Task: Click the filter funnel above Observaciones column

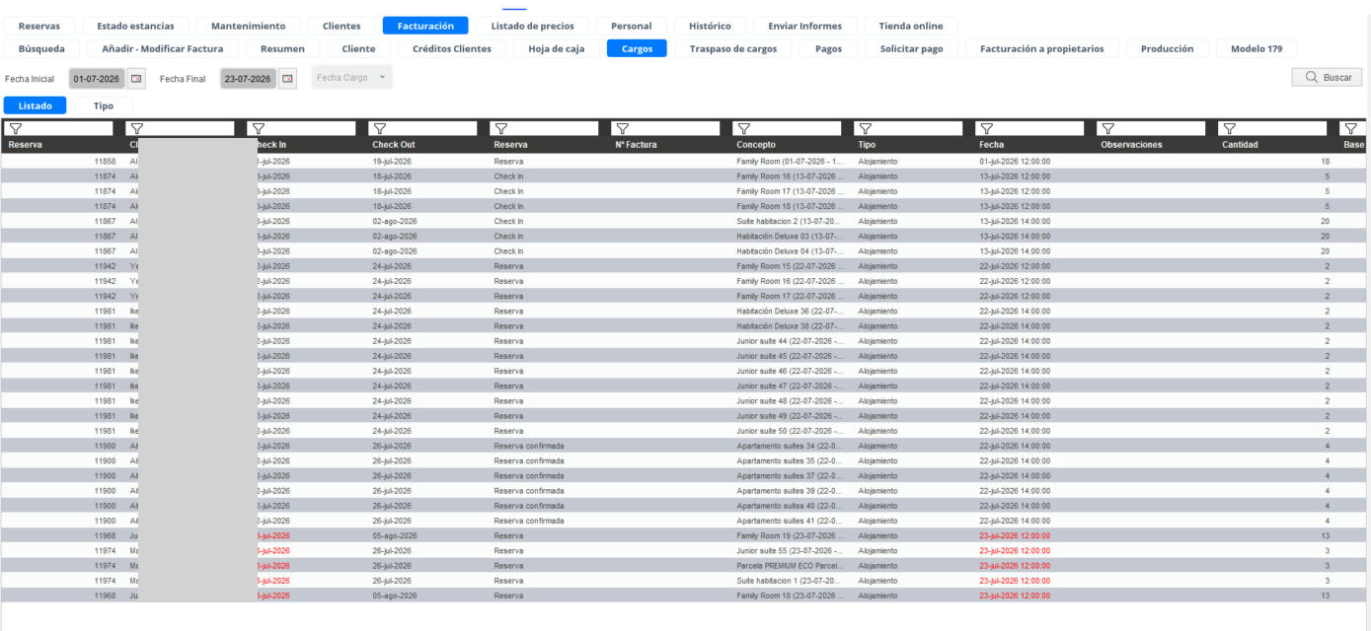Action: tap(1107, 128)
